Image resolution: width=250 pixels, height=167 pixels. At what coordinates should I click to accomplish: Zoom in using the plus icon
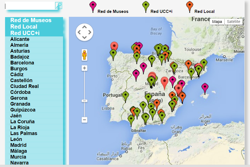(84, 68)
